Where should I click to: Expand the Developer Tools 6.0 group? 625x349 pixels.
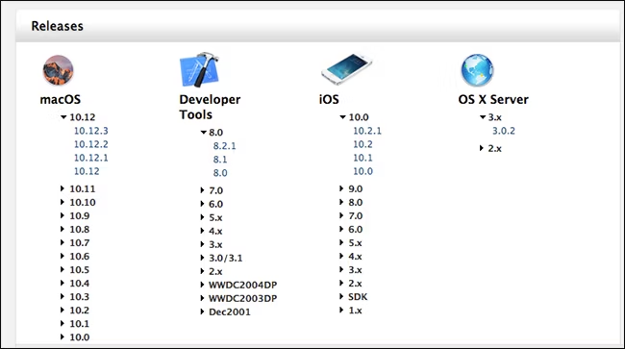pos(202,204)
